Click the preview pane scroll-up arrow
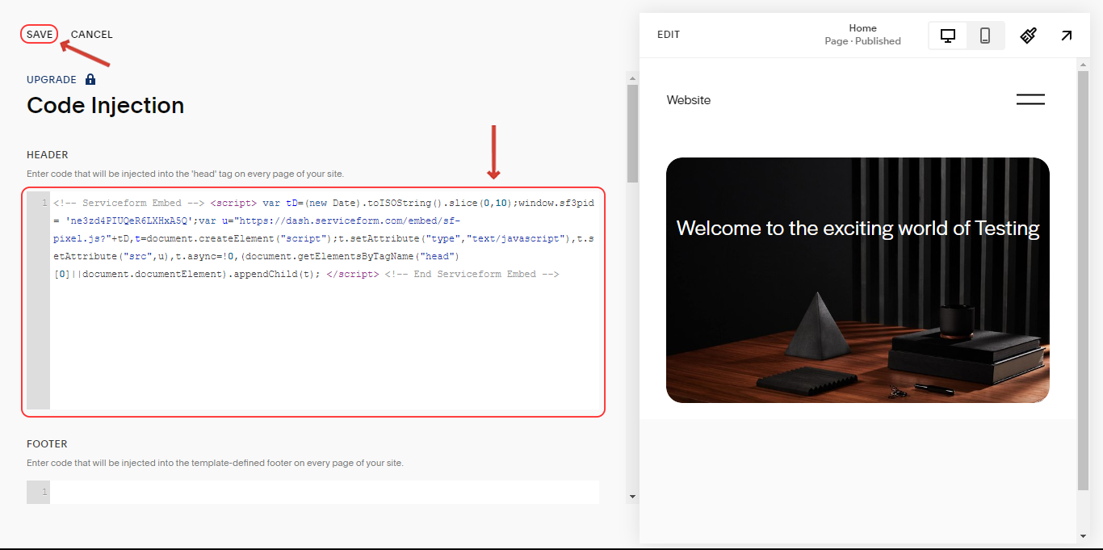 pos(1083,64)
